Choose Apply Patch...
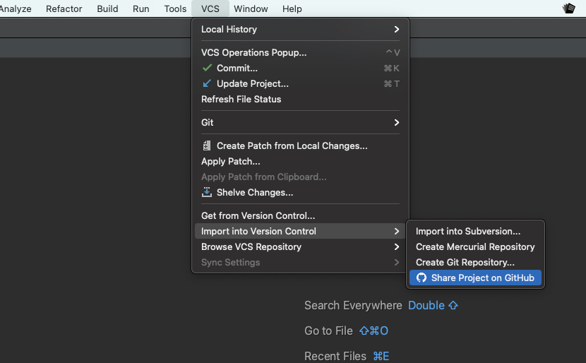The width and height of the screenshot is (586, 363). point(300,162)
